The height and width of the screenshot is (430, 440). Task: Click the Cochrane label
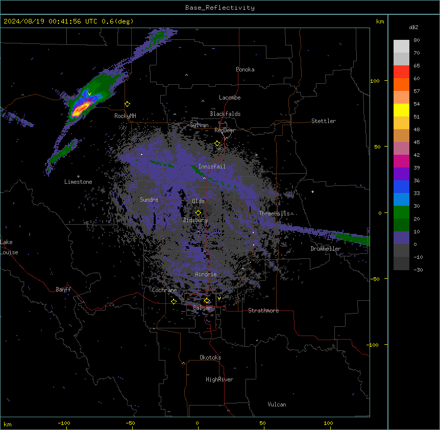[164, 290]
